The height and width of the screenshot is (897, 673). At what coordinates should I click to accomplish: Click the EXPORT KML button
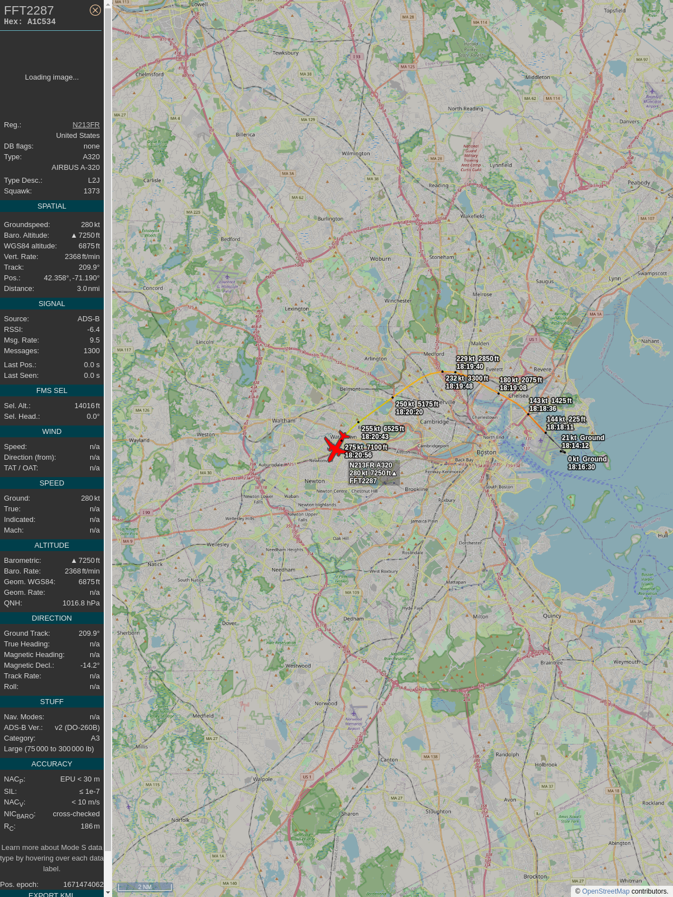(x=52, y=894)
